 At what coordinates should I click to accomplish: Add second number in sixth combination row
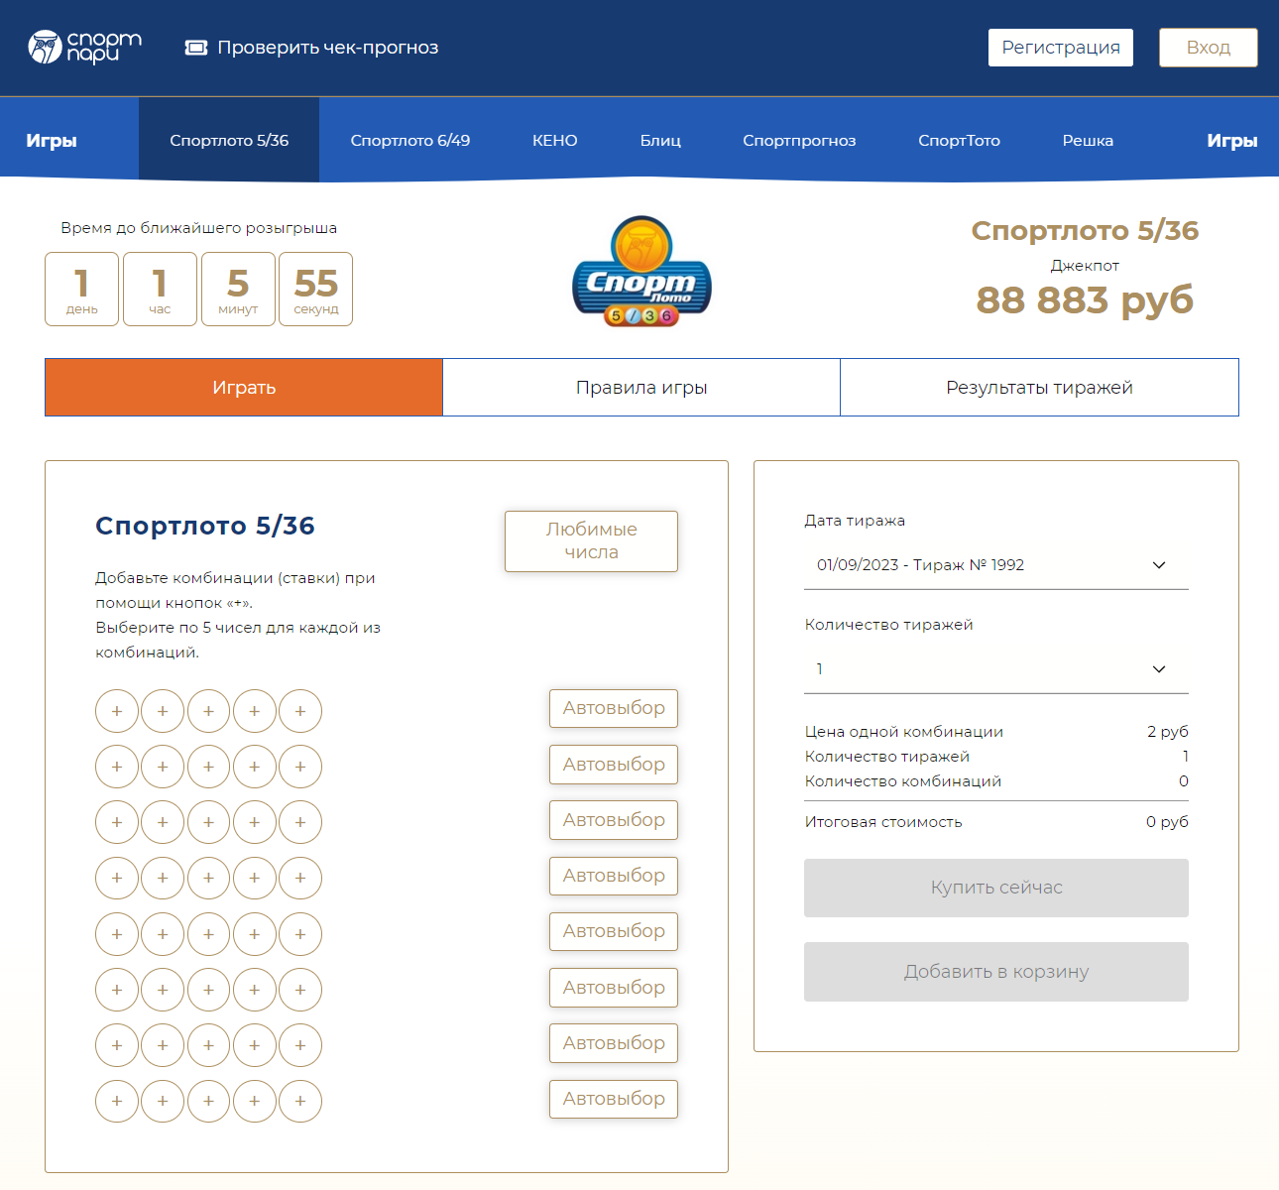coord(163,990)
